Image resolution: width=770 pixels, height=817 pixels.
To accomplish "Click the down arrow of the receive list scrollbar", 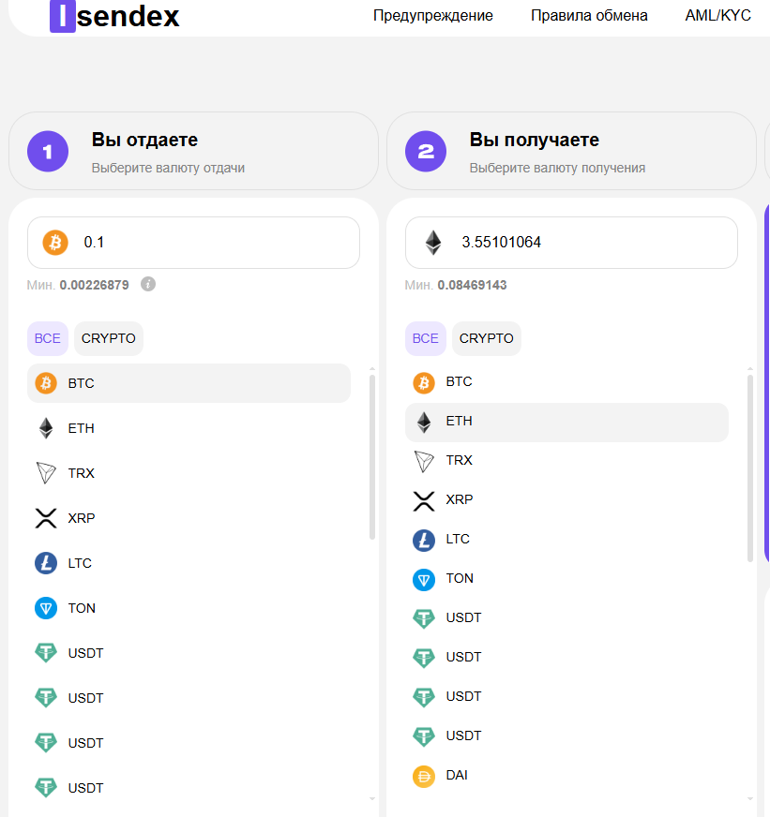I will pos(750,798).
